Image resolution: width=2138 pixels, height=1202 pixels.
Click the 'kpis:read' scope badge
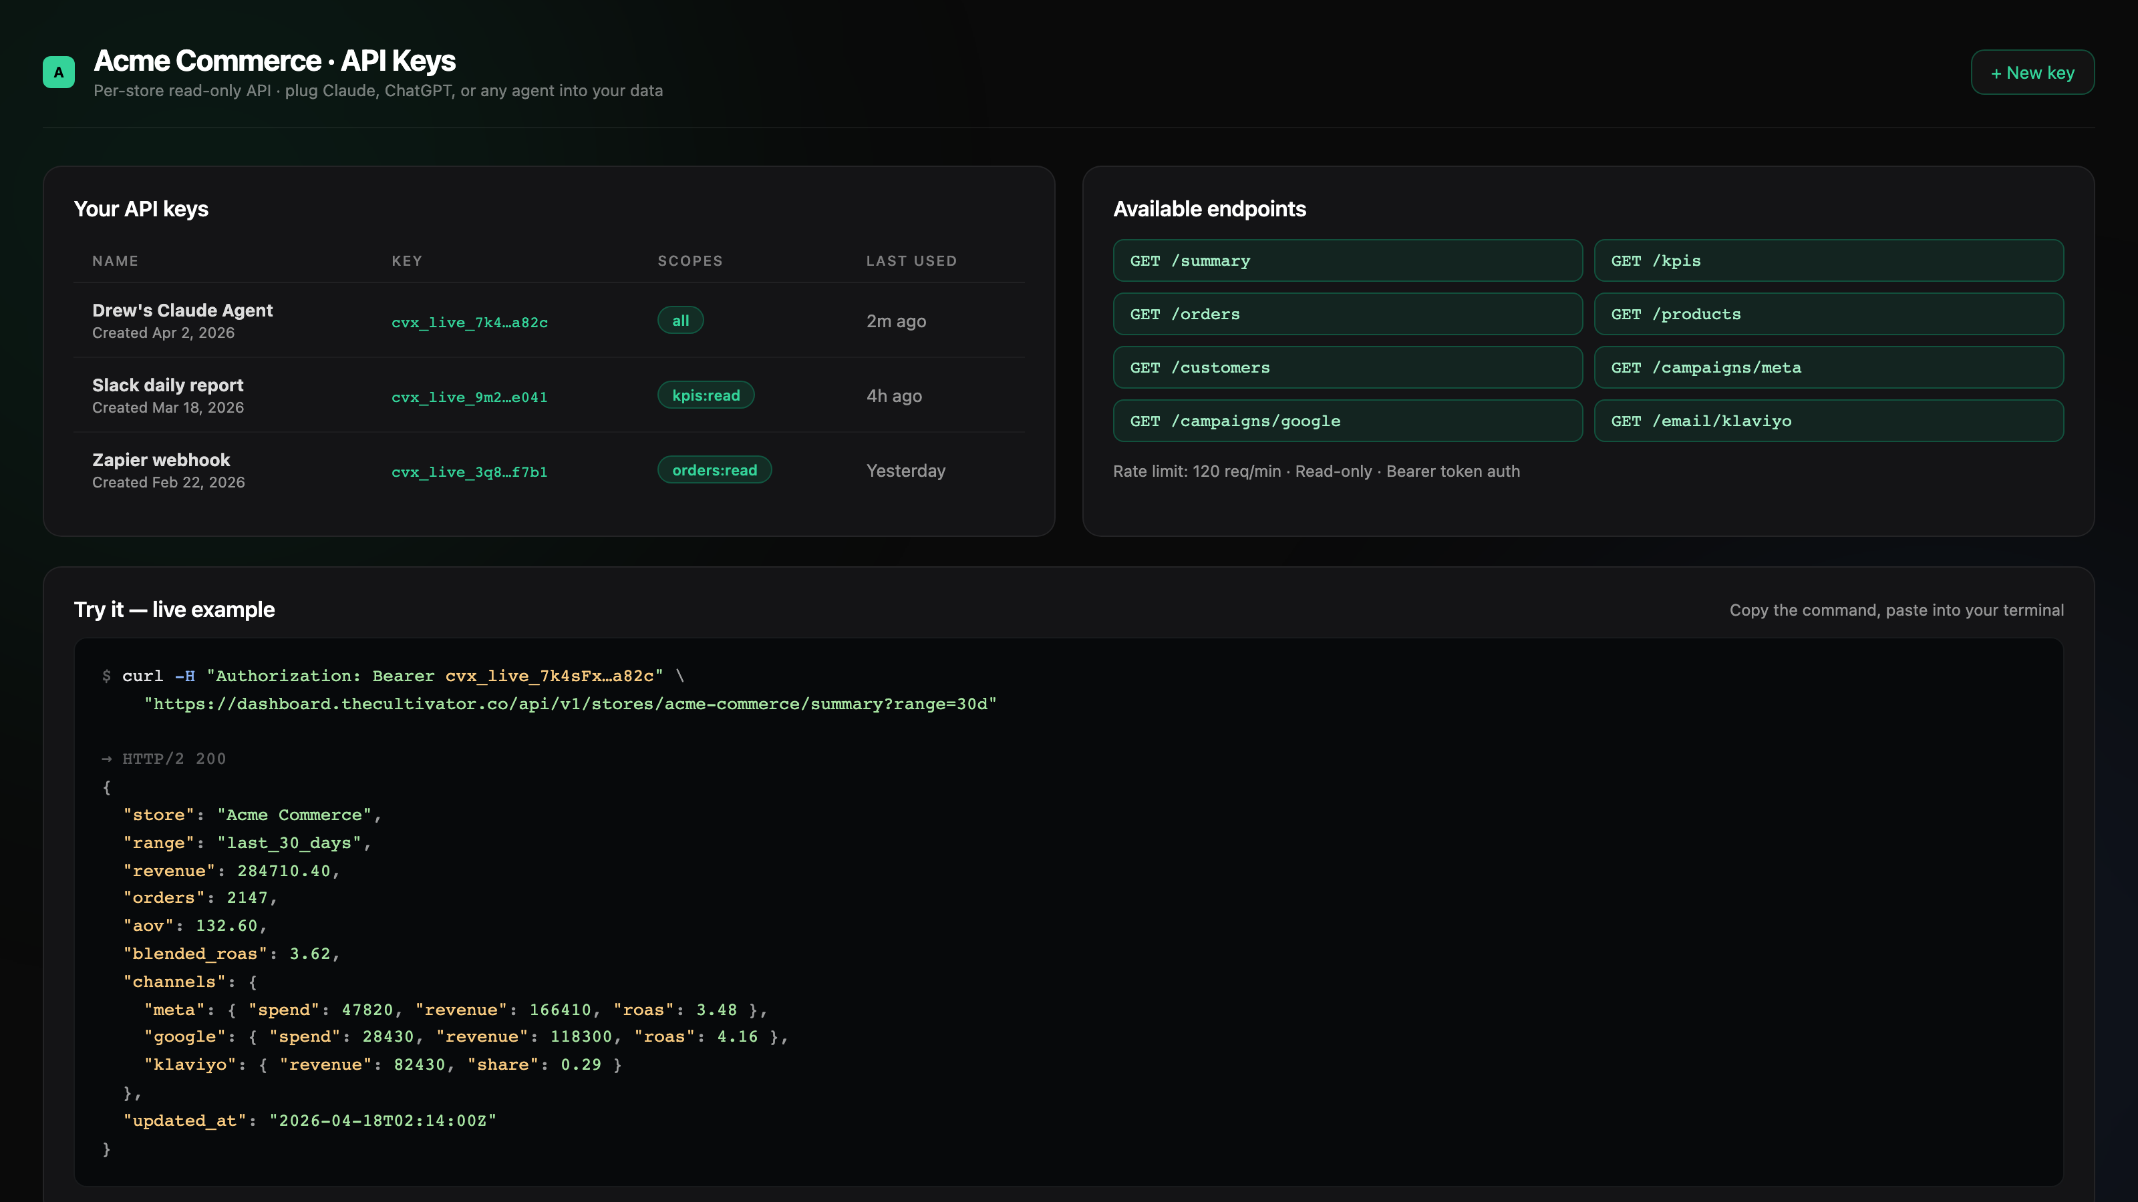[706, 395]
